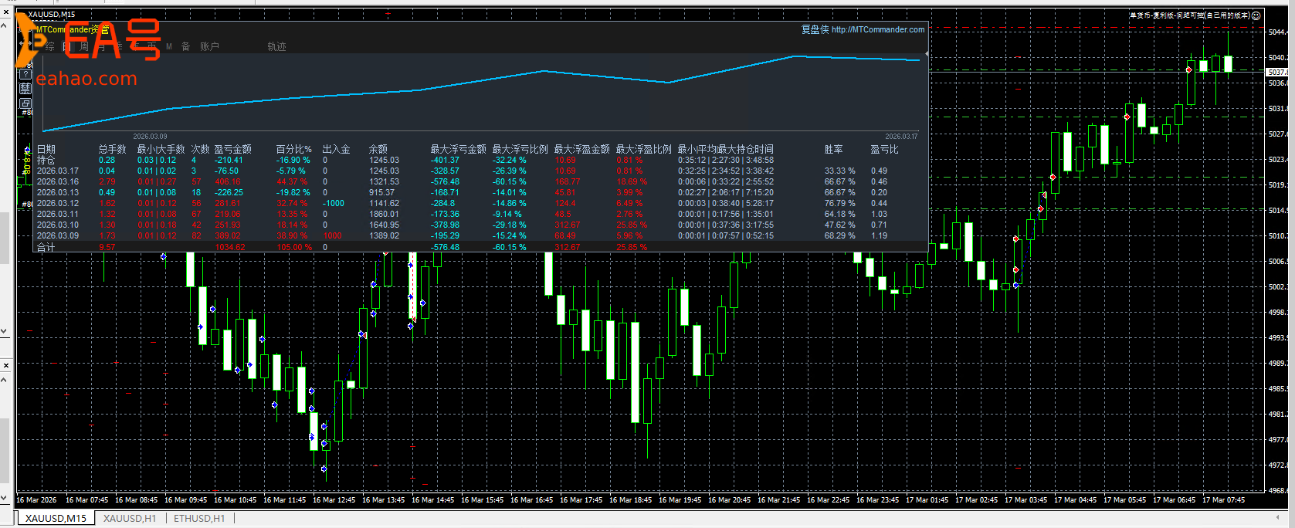Open the 账户 (account) tab
This screenshot has width=1295, height=528.
tap(209, 47)
